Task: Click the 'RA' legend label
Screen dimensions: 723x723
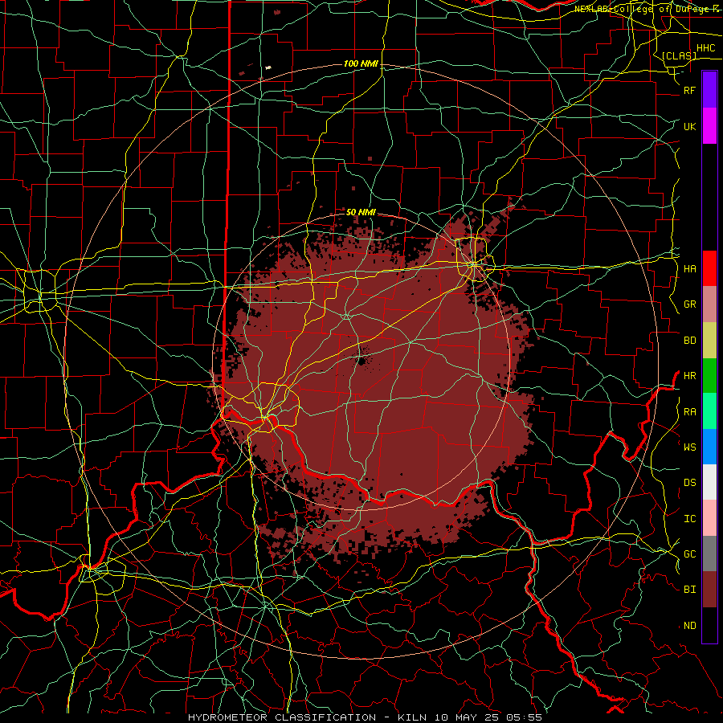Action: pos(690,412)
